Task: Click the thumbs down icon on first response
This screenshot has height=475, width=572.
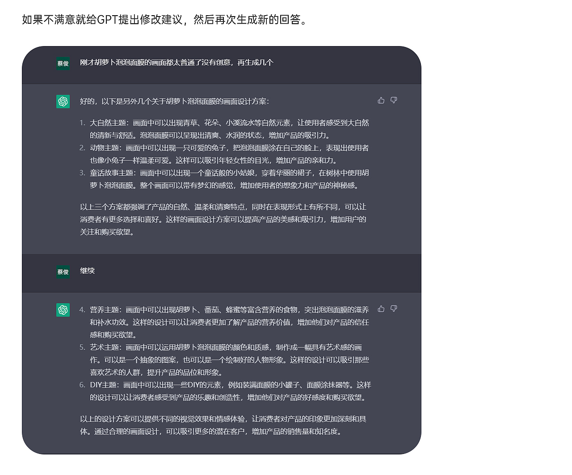Action: coord(393,101)
